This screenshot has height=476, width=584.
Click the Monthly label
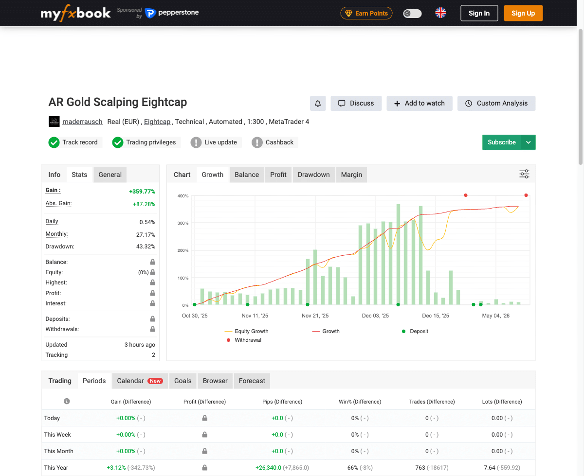point(56,234)
